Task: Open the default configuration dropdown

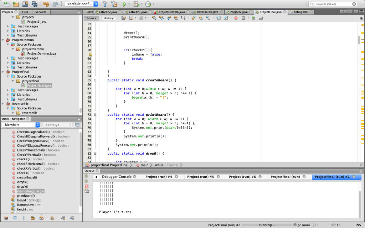Action: [82, 4]
